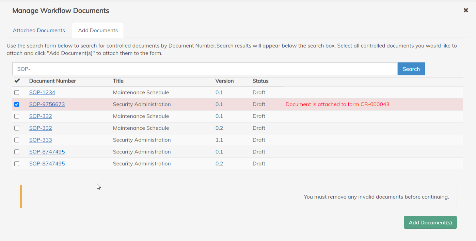Check the box for SOP-1234
The image size is (476, 241).
(x=17, y=93)
